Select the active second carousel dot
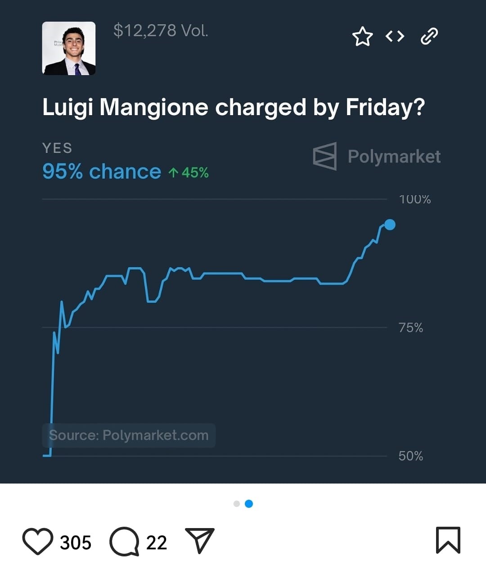486x569 pixels. [249, 504]
